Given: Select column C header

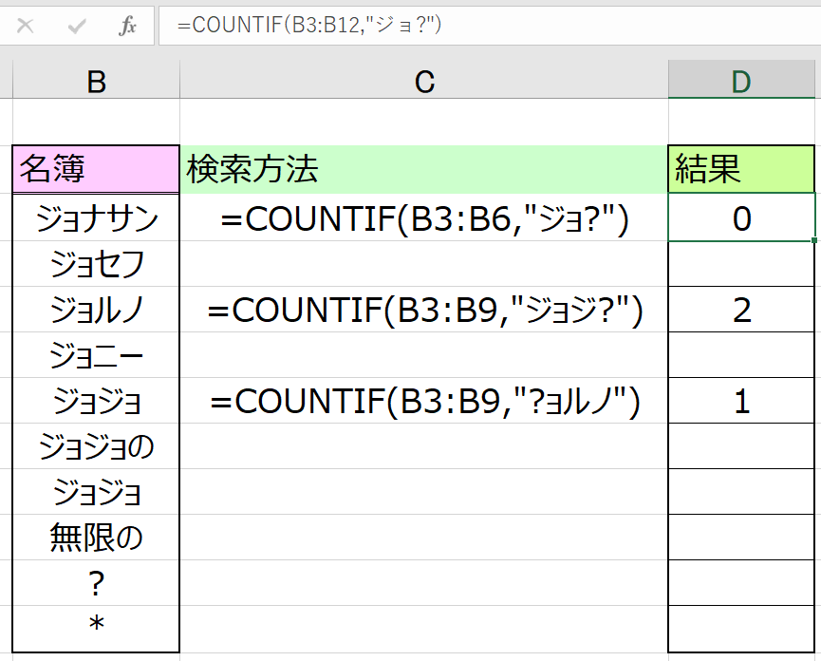Looking at the screenshot, I should tap(424, 81).
